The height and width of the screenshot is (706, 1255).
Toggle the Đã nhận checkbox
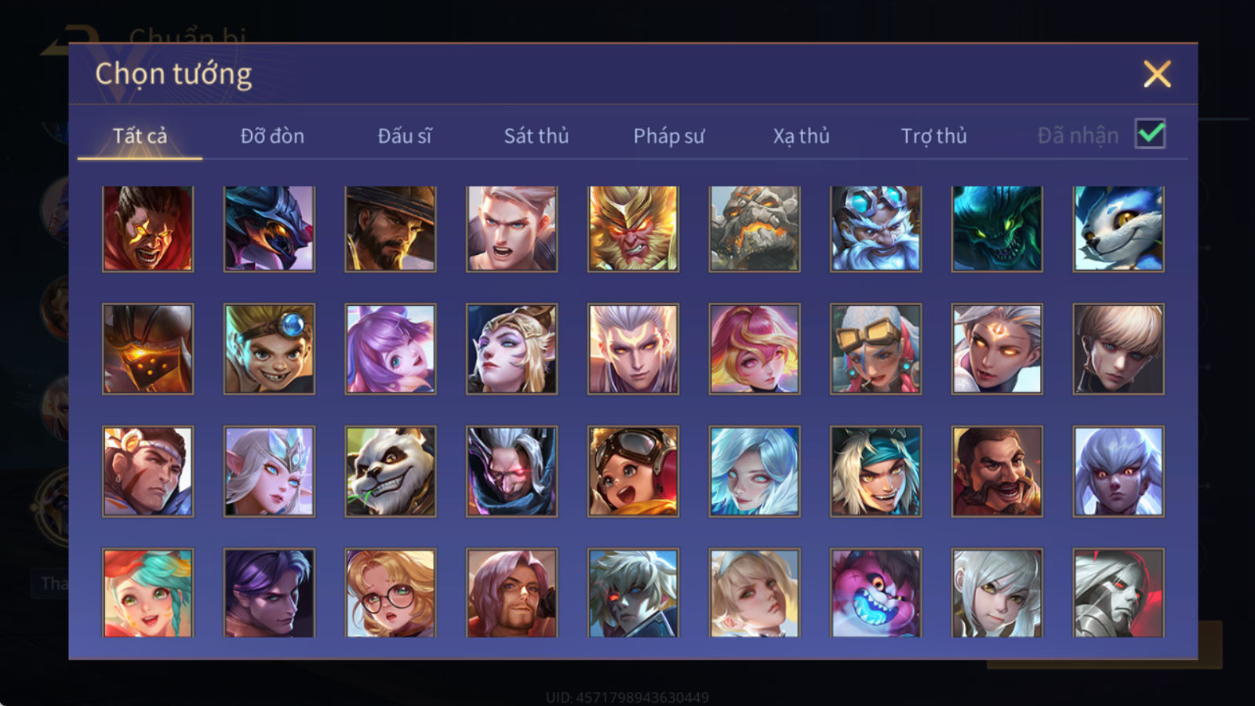pyautogui.click(x=1151, y=134)
